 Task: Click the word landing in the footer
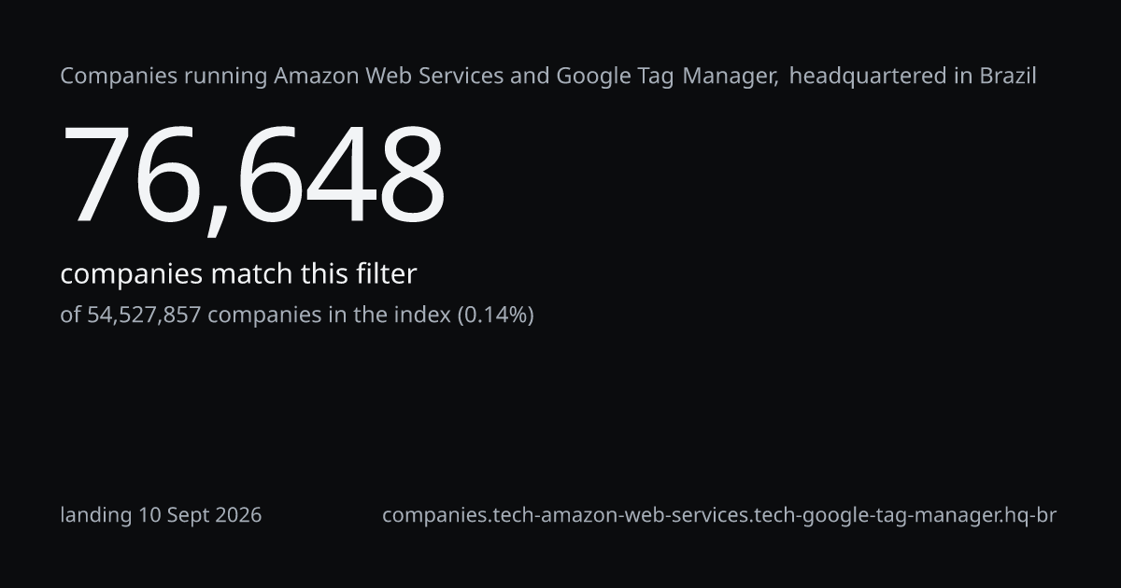(96, 515)
